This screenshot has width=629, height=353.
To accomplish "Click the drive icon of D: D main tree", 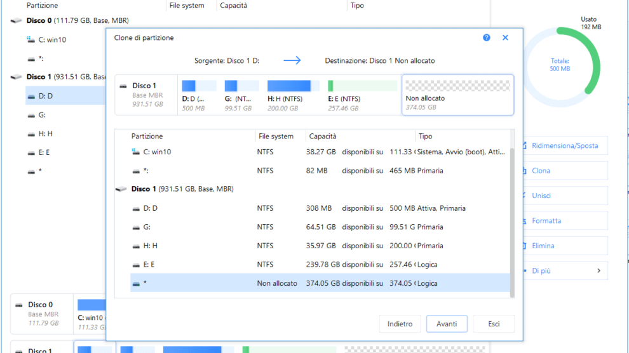I will pyautogui.click(x=31, y=97).
